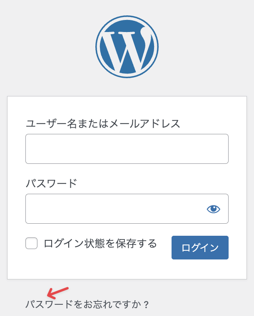Open WordPress.org via the blue W logo
This screenshot has width=254, height=316.
click(x=127, y=46)
